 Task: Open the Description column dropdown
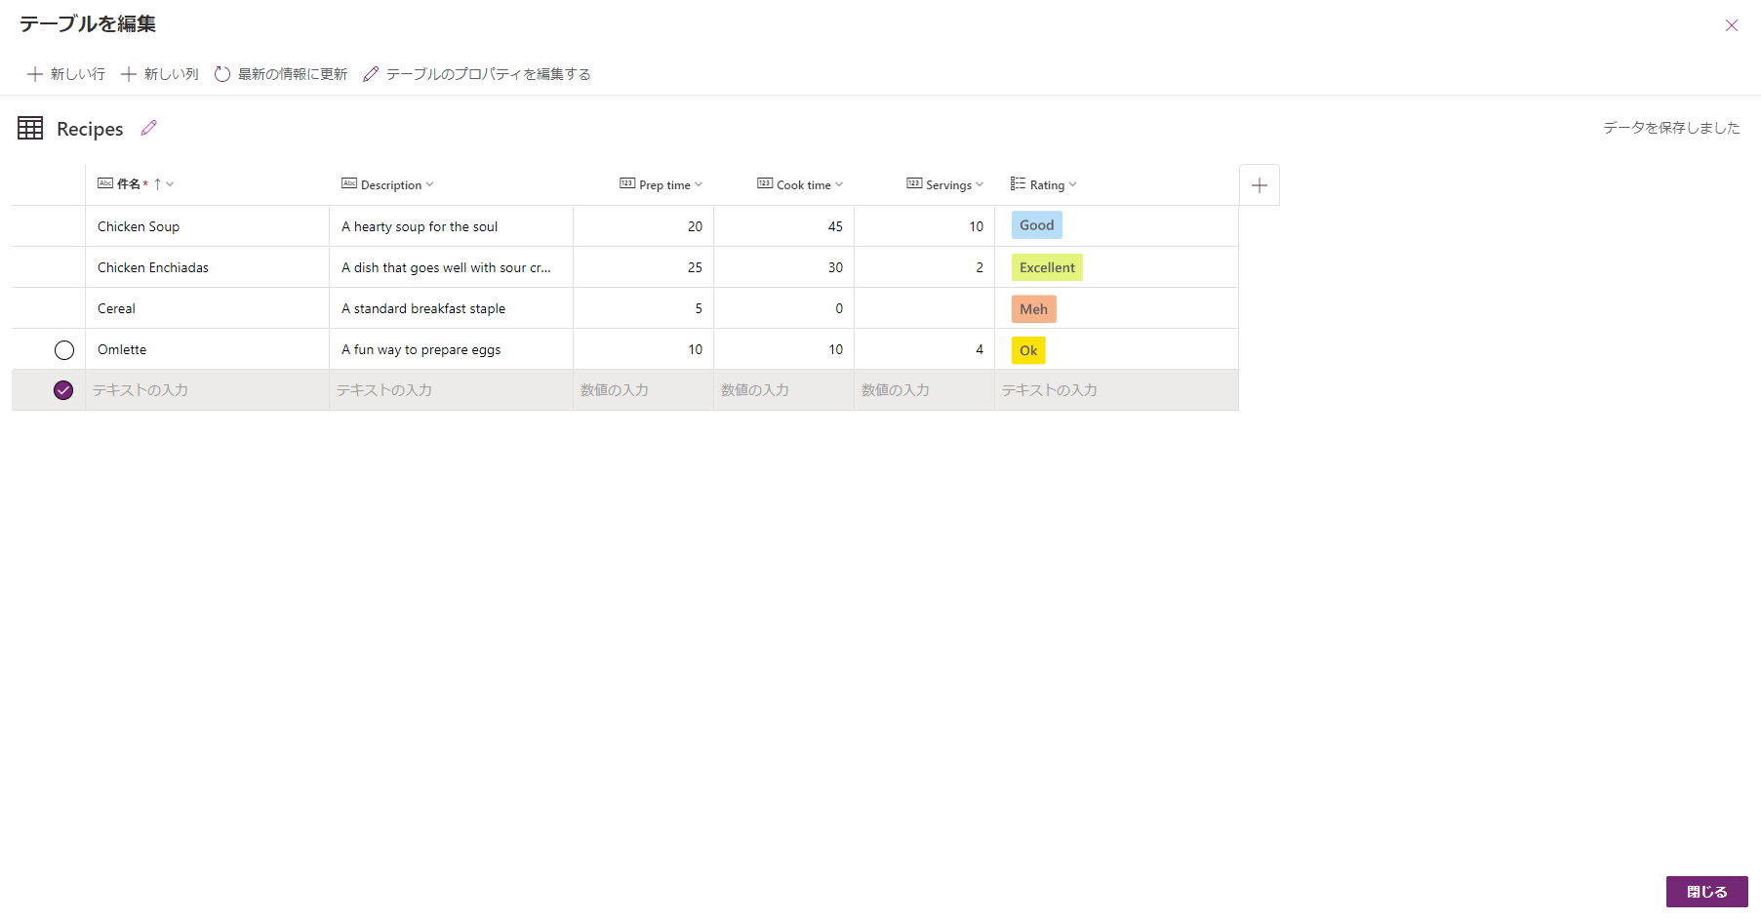pyautogui.click(x=429, y=184)
